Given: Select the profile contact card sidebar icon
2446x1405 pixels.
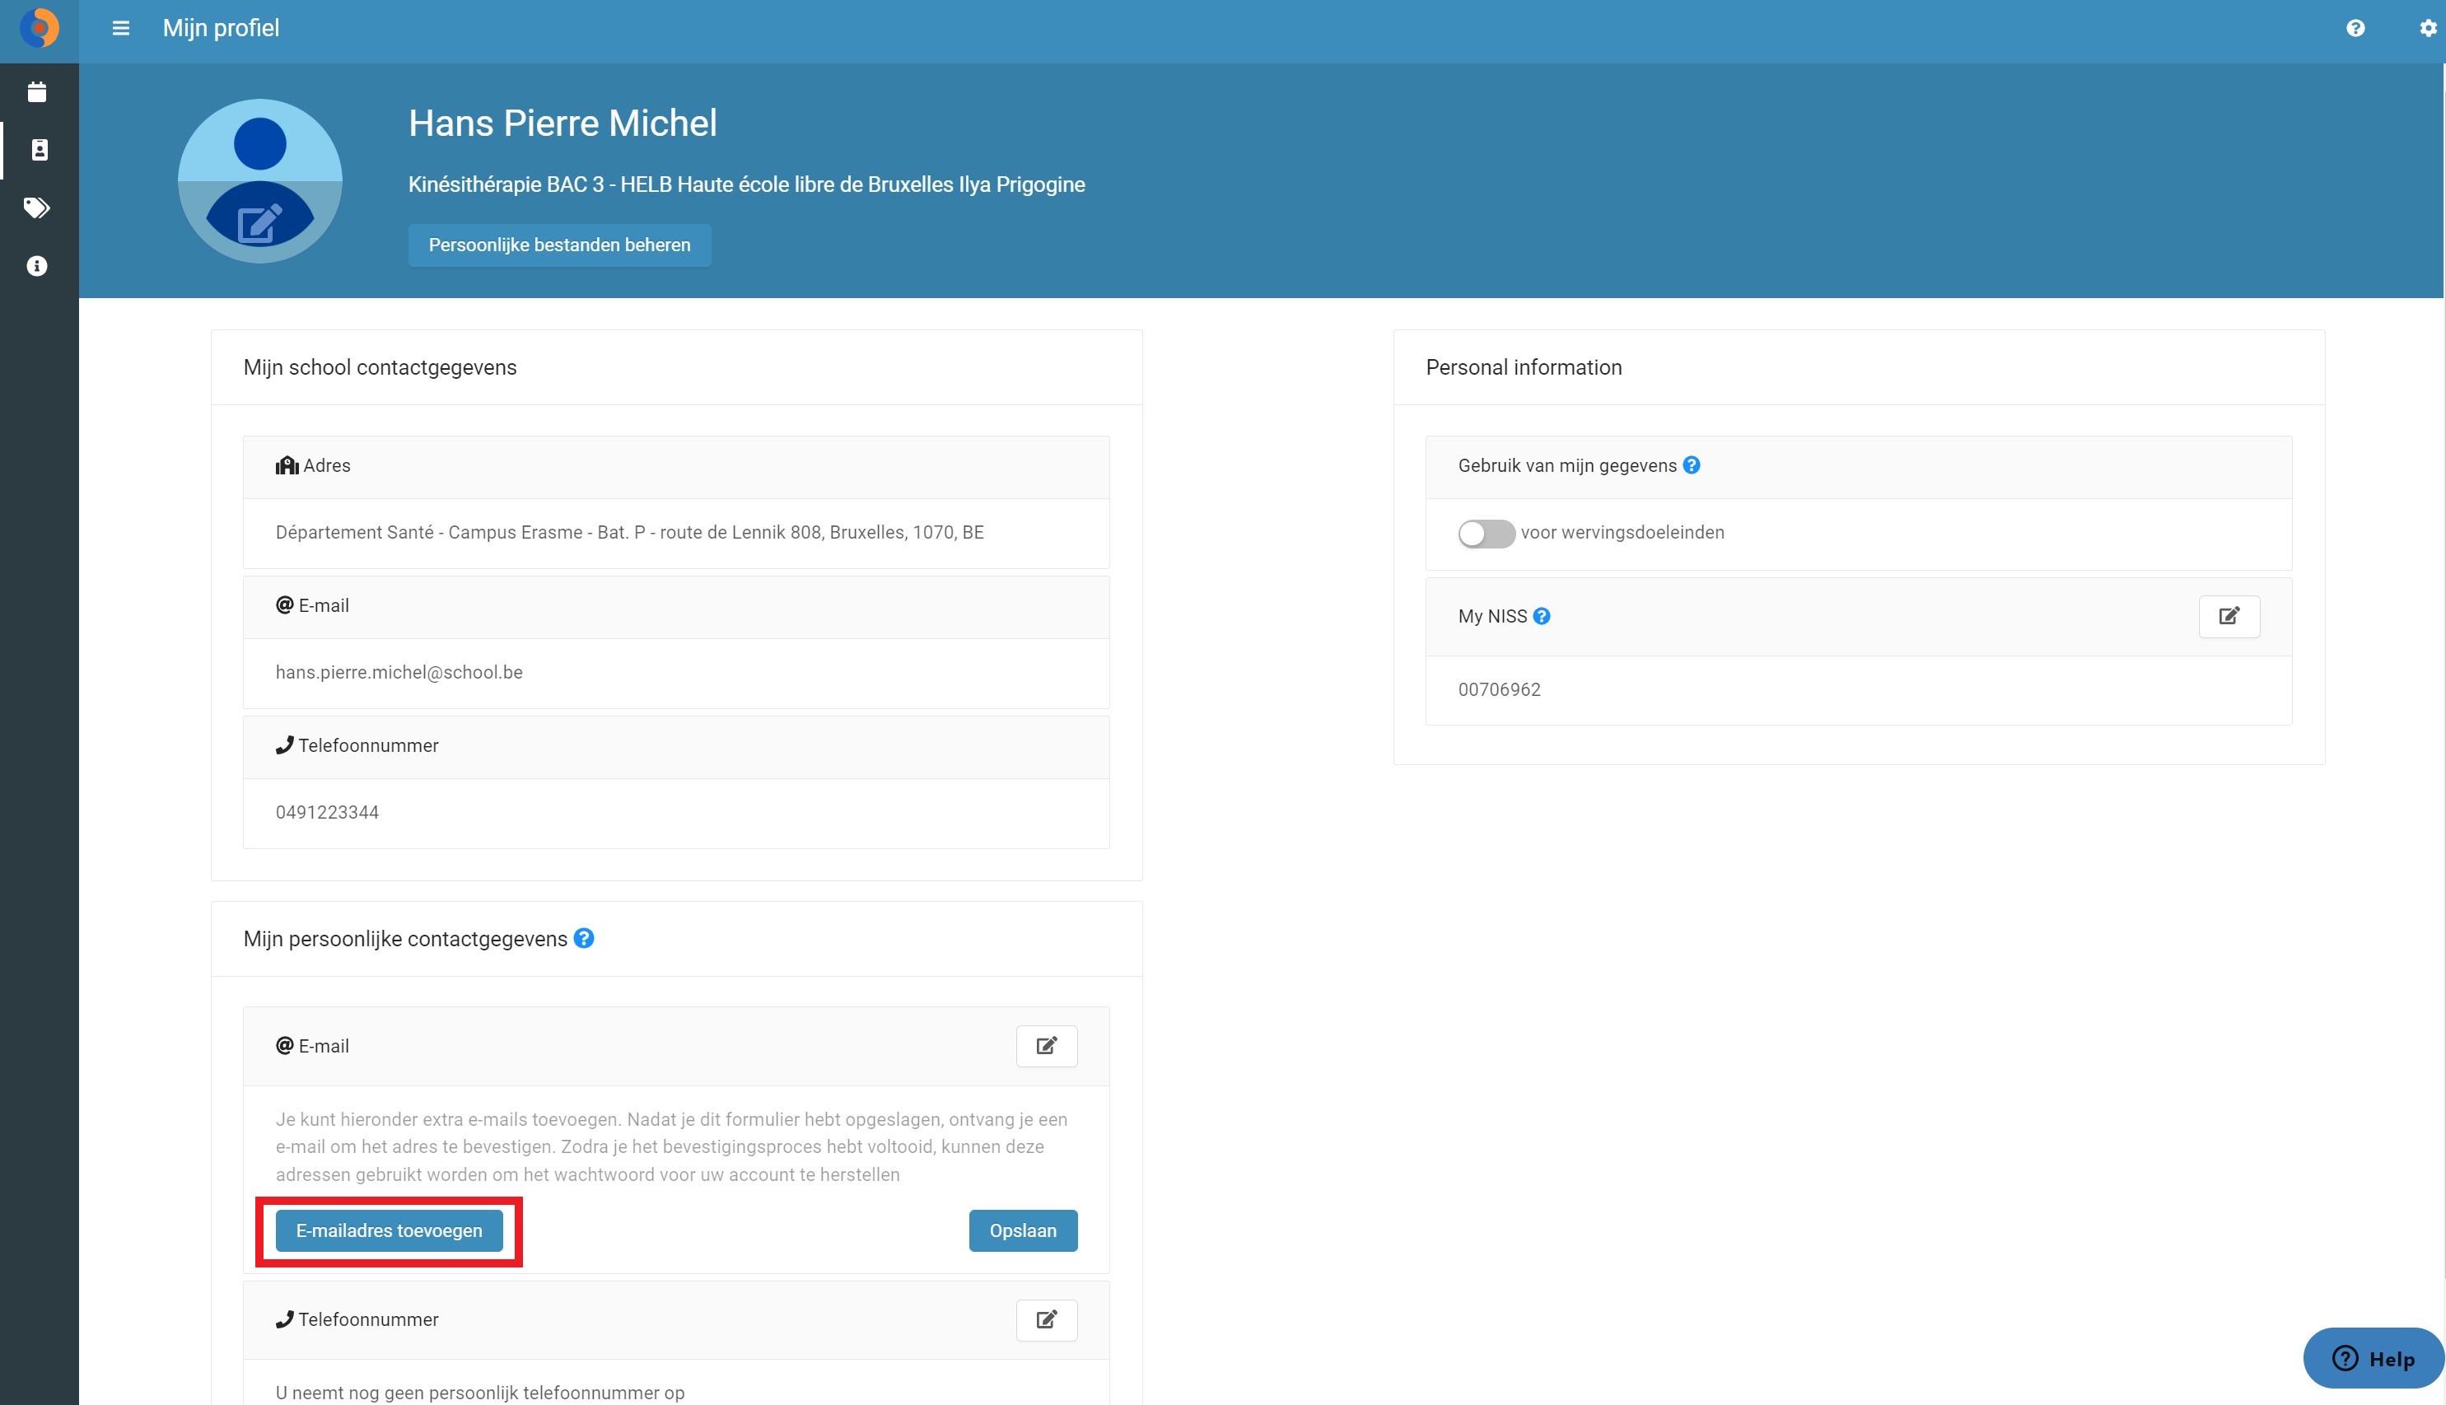Looking at the screenshot, I should tap(40, 150).
